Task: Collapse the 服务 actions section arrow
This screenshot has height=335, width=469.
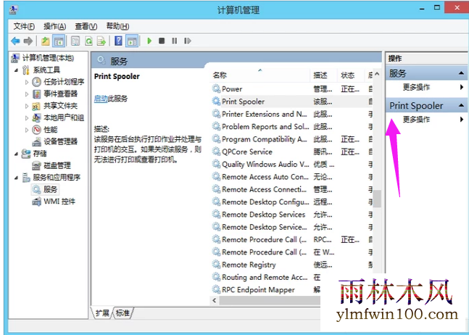Action: pyautogui.click(x=461, y=73)
